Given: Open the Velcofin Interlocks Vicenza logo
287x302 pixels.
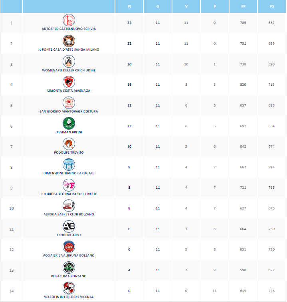Looking at the screenshot, I should click(69, 288).
